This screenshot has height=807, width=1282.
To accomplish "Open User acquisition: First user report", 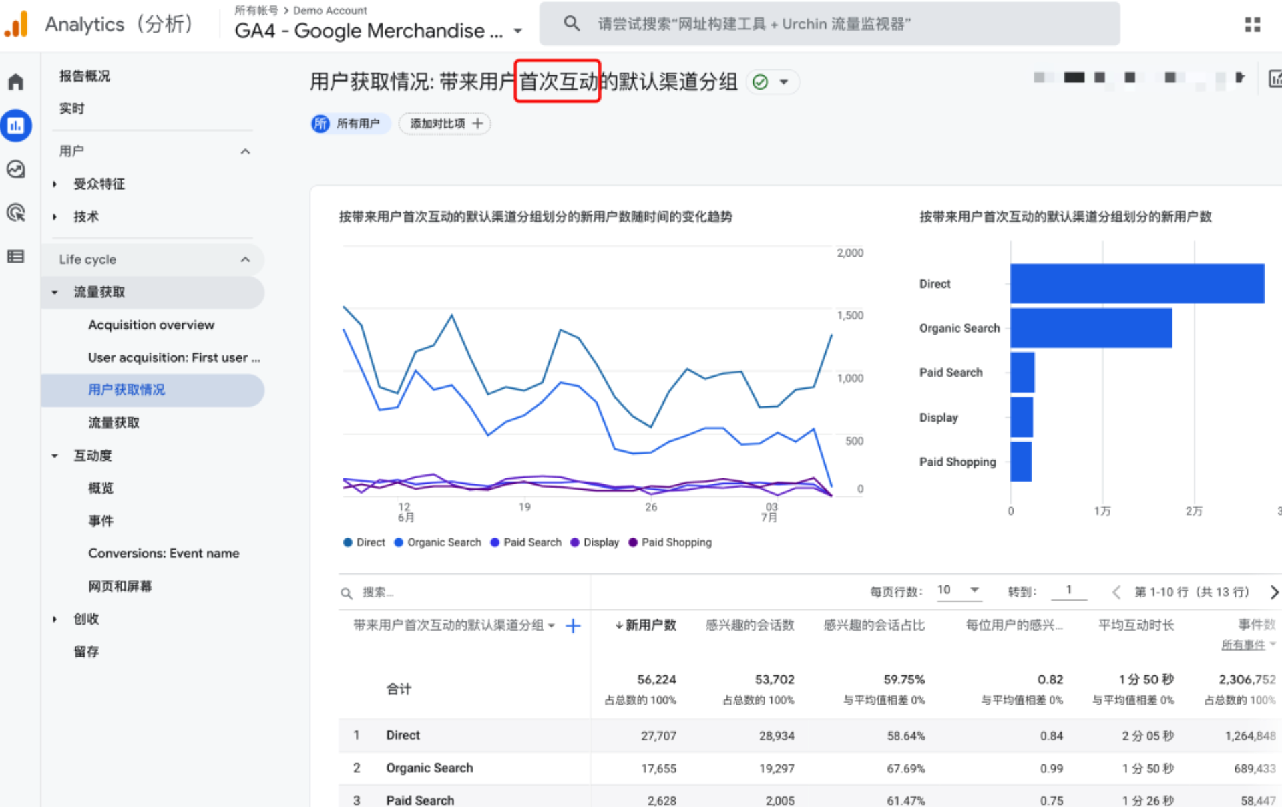I will point(174,358).
